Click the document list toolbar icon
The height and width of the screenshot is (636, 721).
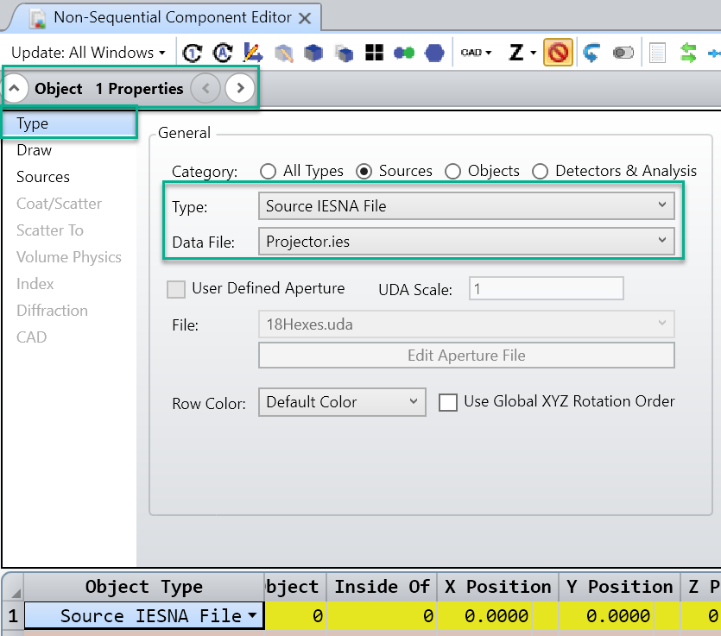tap(657, 53)
